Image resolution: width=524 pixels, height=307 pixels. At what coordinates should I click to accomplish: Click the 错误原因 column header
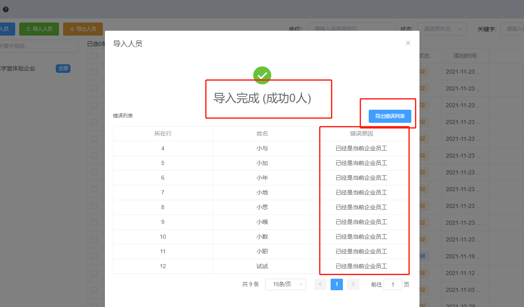click(361, 133)
